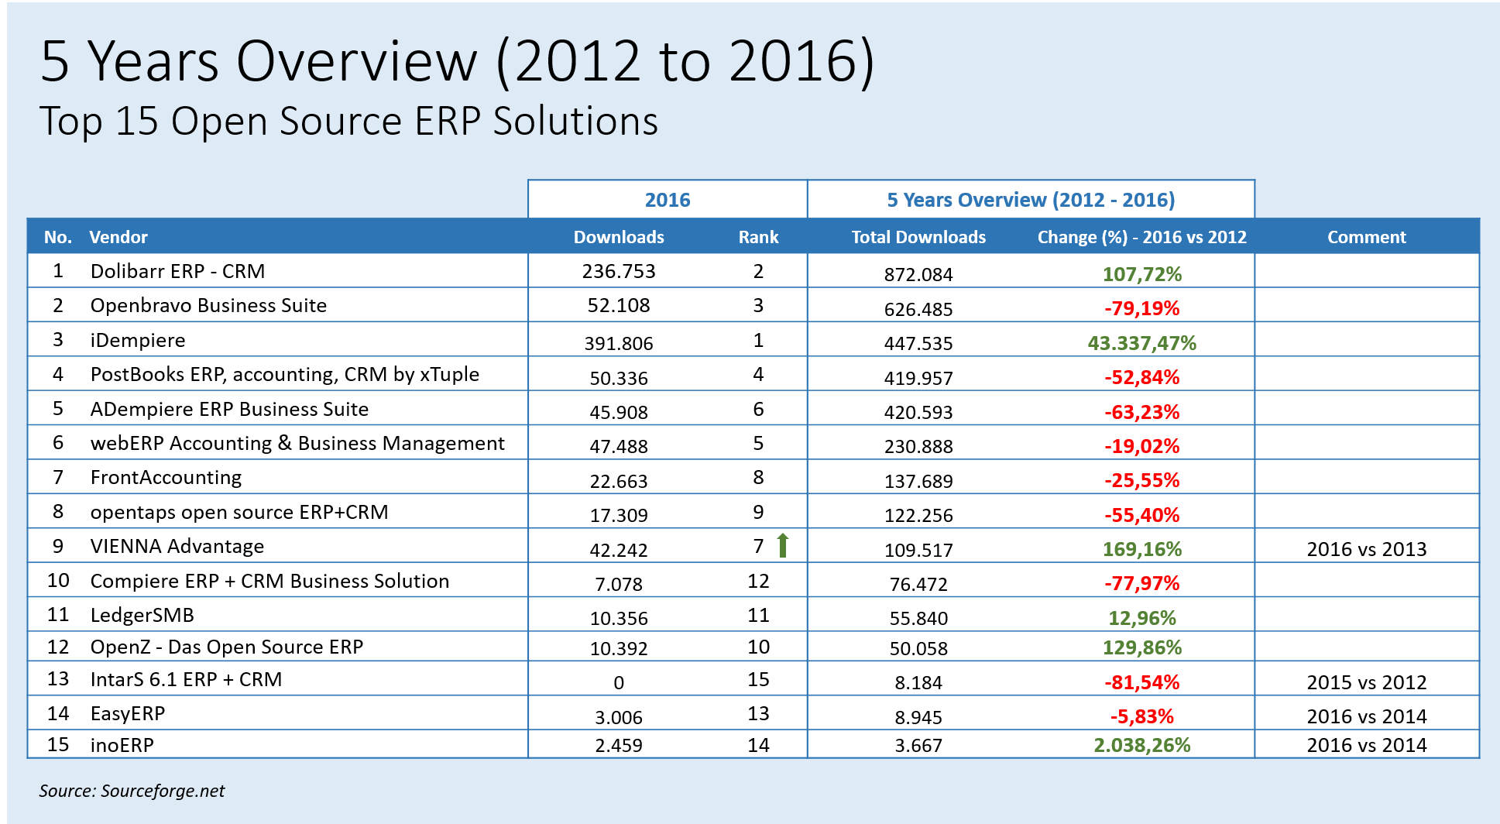Click Dolibarr's change value '107,72%'
1500x824 pixels.
click(1142, 274)
